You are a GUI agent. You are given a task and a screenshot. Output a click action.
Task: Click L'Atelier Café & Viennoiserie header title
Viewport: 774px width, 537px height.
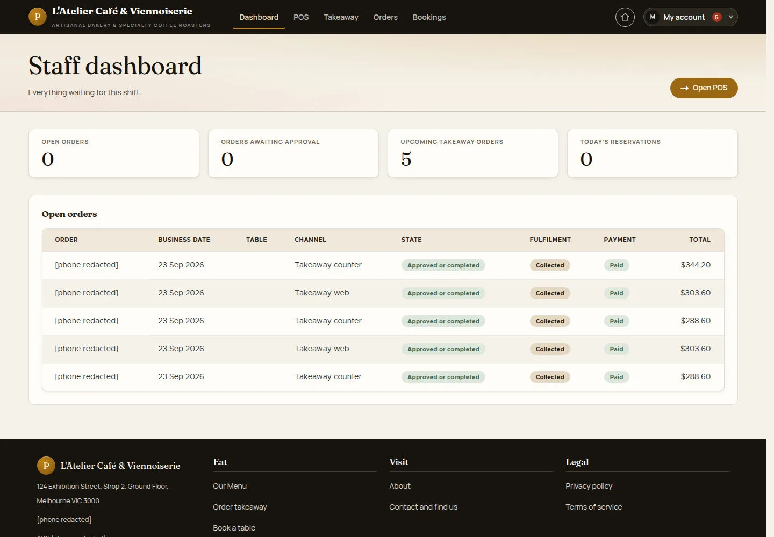coord(122,11)
